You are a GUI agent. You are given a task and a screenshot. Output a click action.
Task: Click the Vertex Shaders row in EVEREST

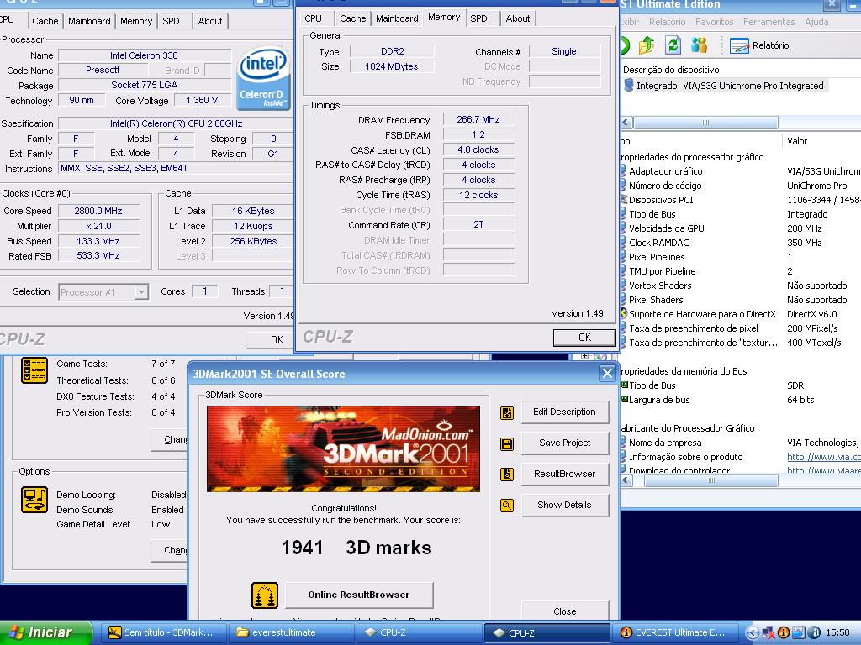[741, 286]
